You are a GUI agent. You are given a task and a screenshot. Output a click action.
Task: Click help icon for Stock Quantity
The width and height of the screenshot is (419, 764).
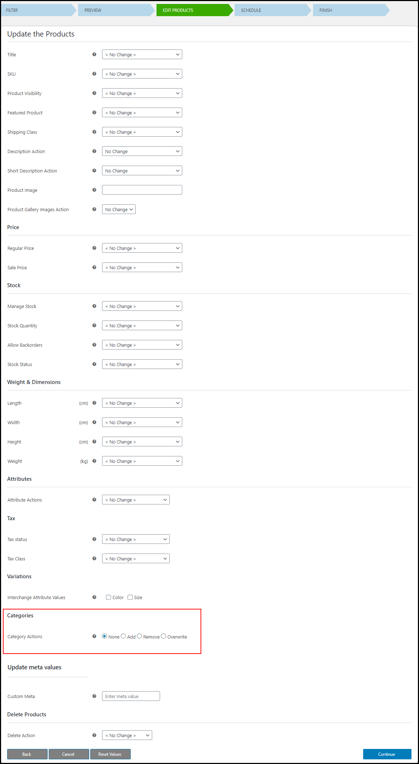[x=94, y=326]
